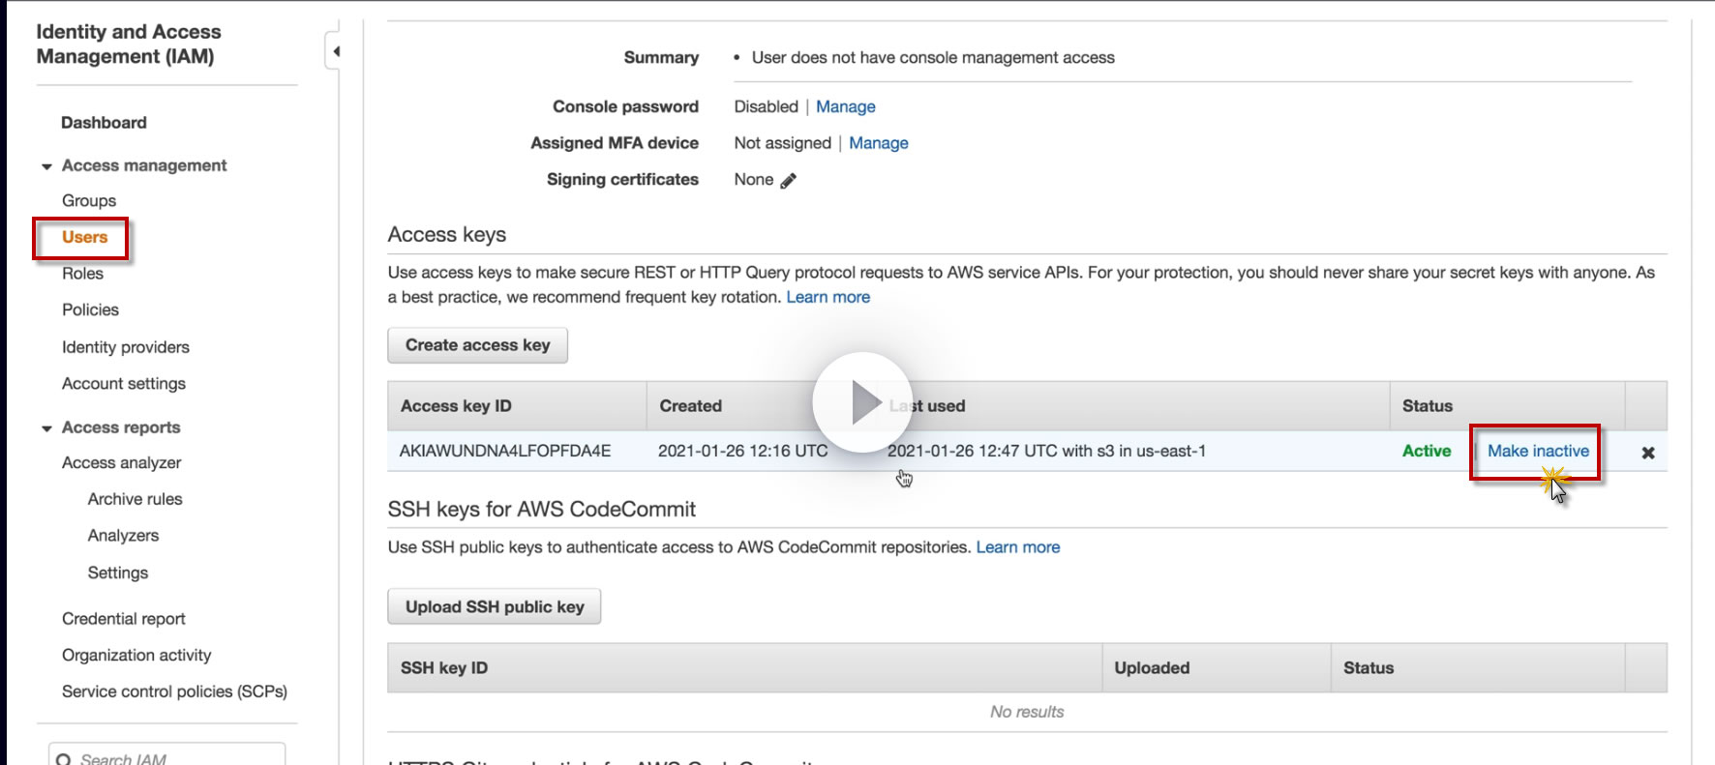
Task: Open Learn more link for access keys
Action: tap(827, 297)
